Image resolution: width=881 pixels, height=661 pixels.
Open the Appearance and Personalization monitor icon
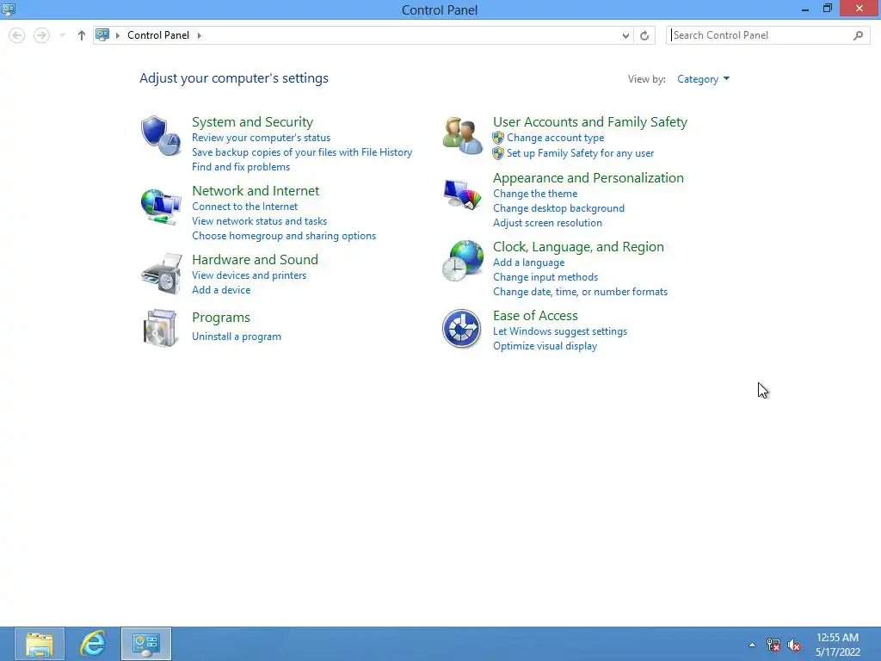[x=462, y=195]
